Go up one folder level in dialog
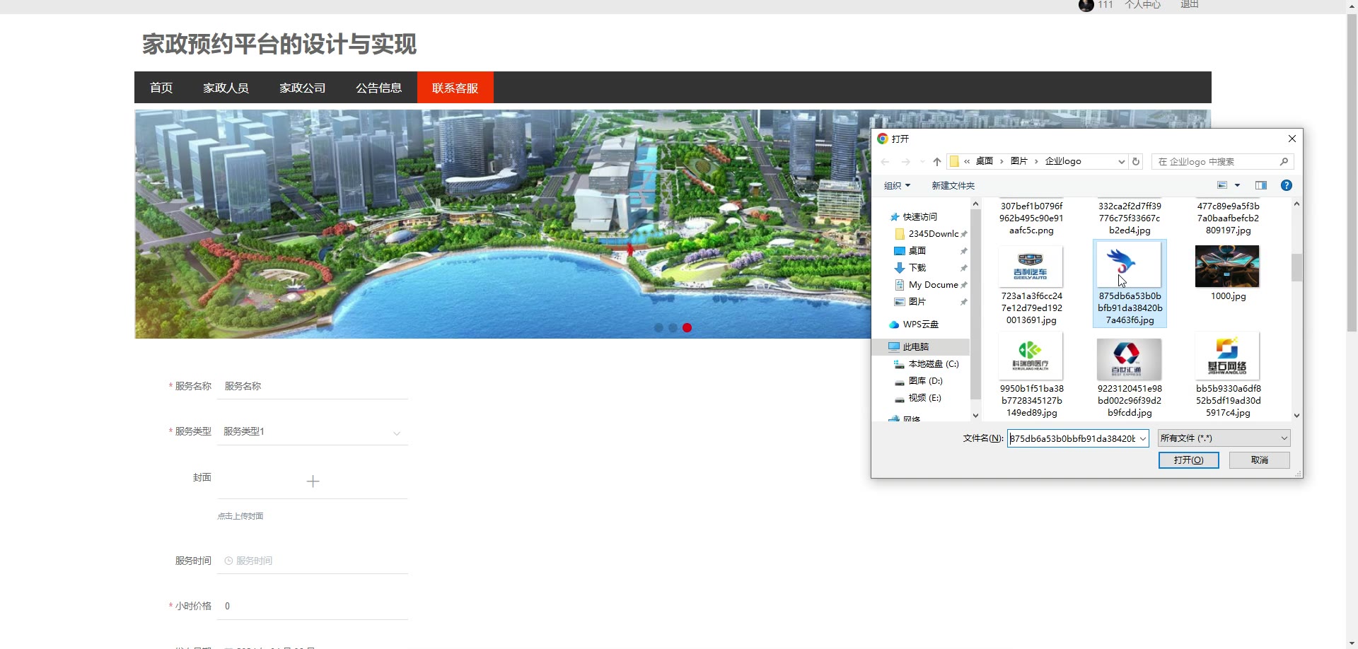Screen dimensions: 1358x649 (937, 162)
